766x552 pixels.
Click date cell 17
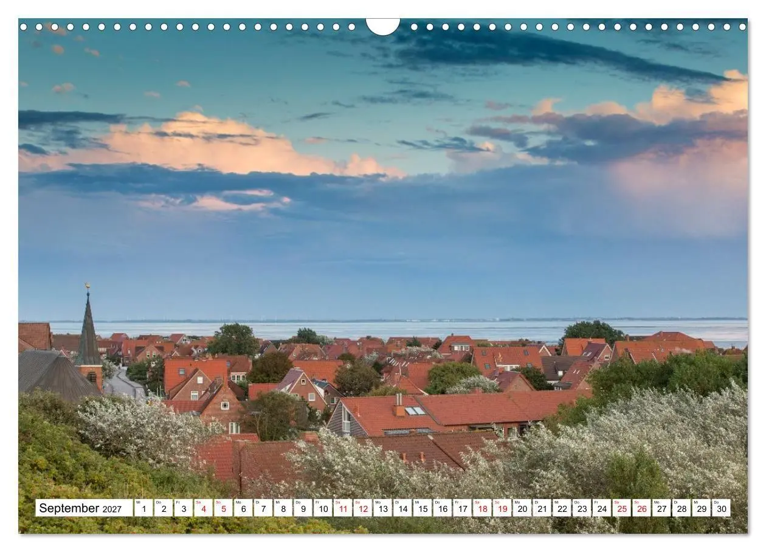[462, 508]
